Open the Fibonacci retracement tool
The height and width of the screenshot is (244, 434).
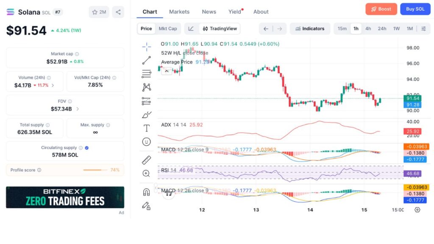[146, 74]
